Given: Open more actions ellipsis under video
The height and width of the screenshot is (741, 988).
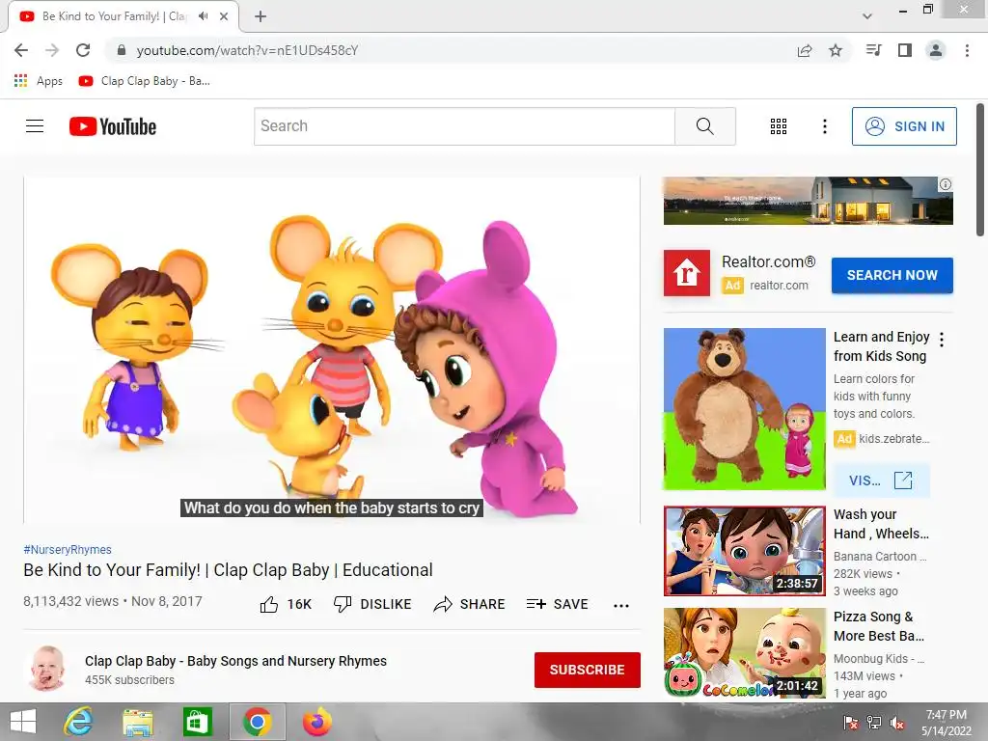Looking at the screenshot, I should 621,606.
